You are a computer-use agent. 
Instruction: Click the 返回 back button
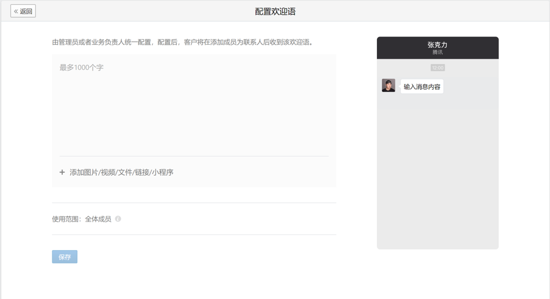coord(23,11)
